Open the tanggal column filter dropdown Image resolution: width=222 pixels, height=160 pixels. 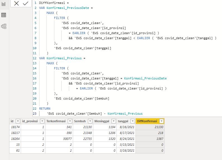(x=132, y=121)
